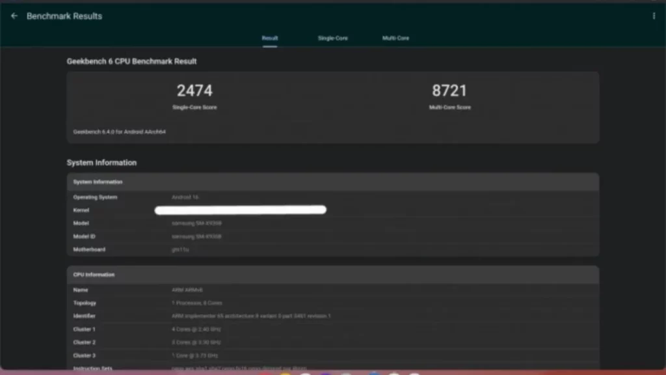Viewport: 666px width, 375px height.
Task: Switch to the Single-Core tab
Action: 333,38
